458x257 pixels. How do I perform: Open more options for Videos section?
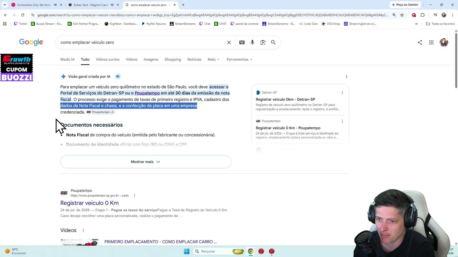tap(83, 231)
